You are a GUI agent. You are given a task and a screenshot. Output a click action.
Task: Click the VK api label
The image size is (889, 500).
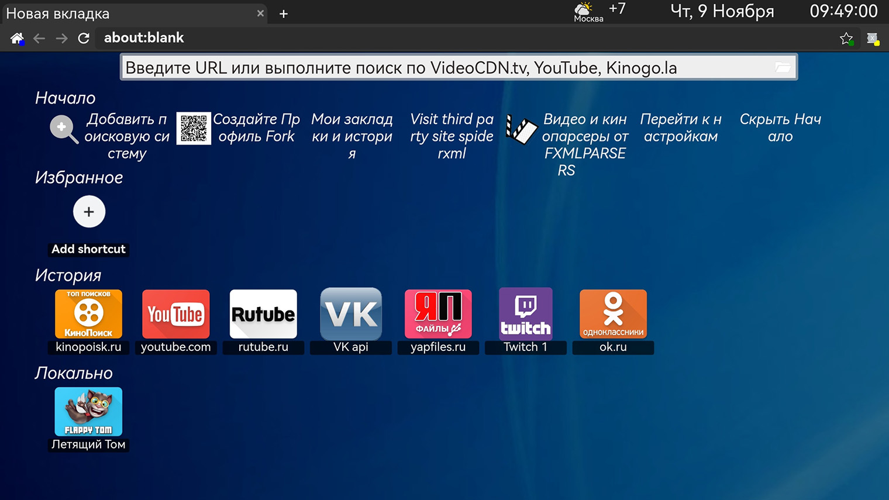point(351,347)
